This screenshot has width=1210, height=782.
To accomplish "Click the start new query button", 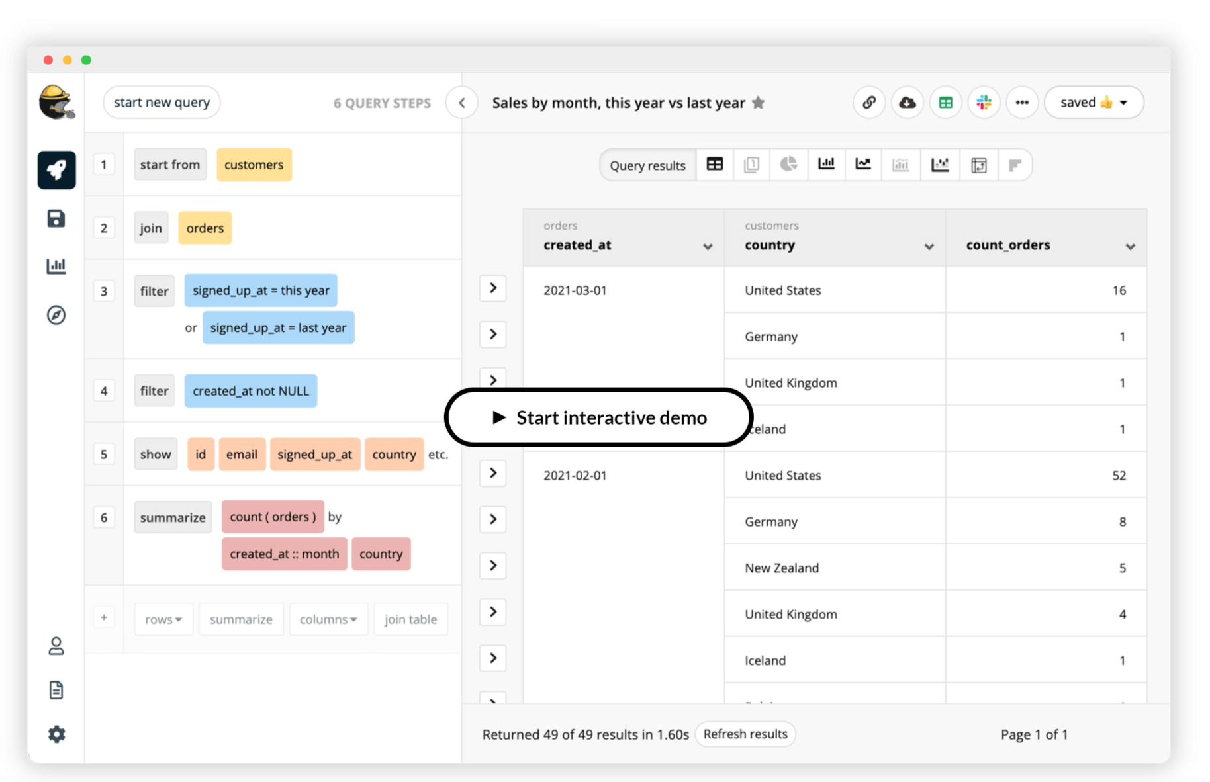I will pyautogui.click(x=162, y=103).
